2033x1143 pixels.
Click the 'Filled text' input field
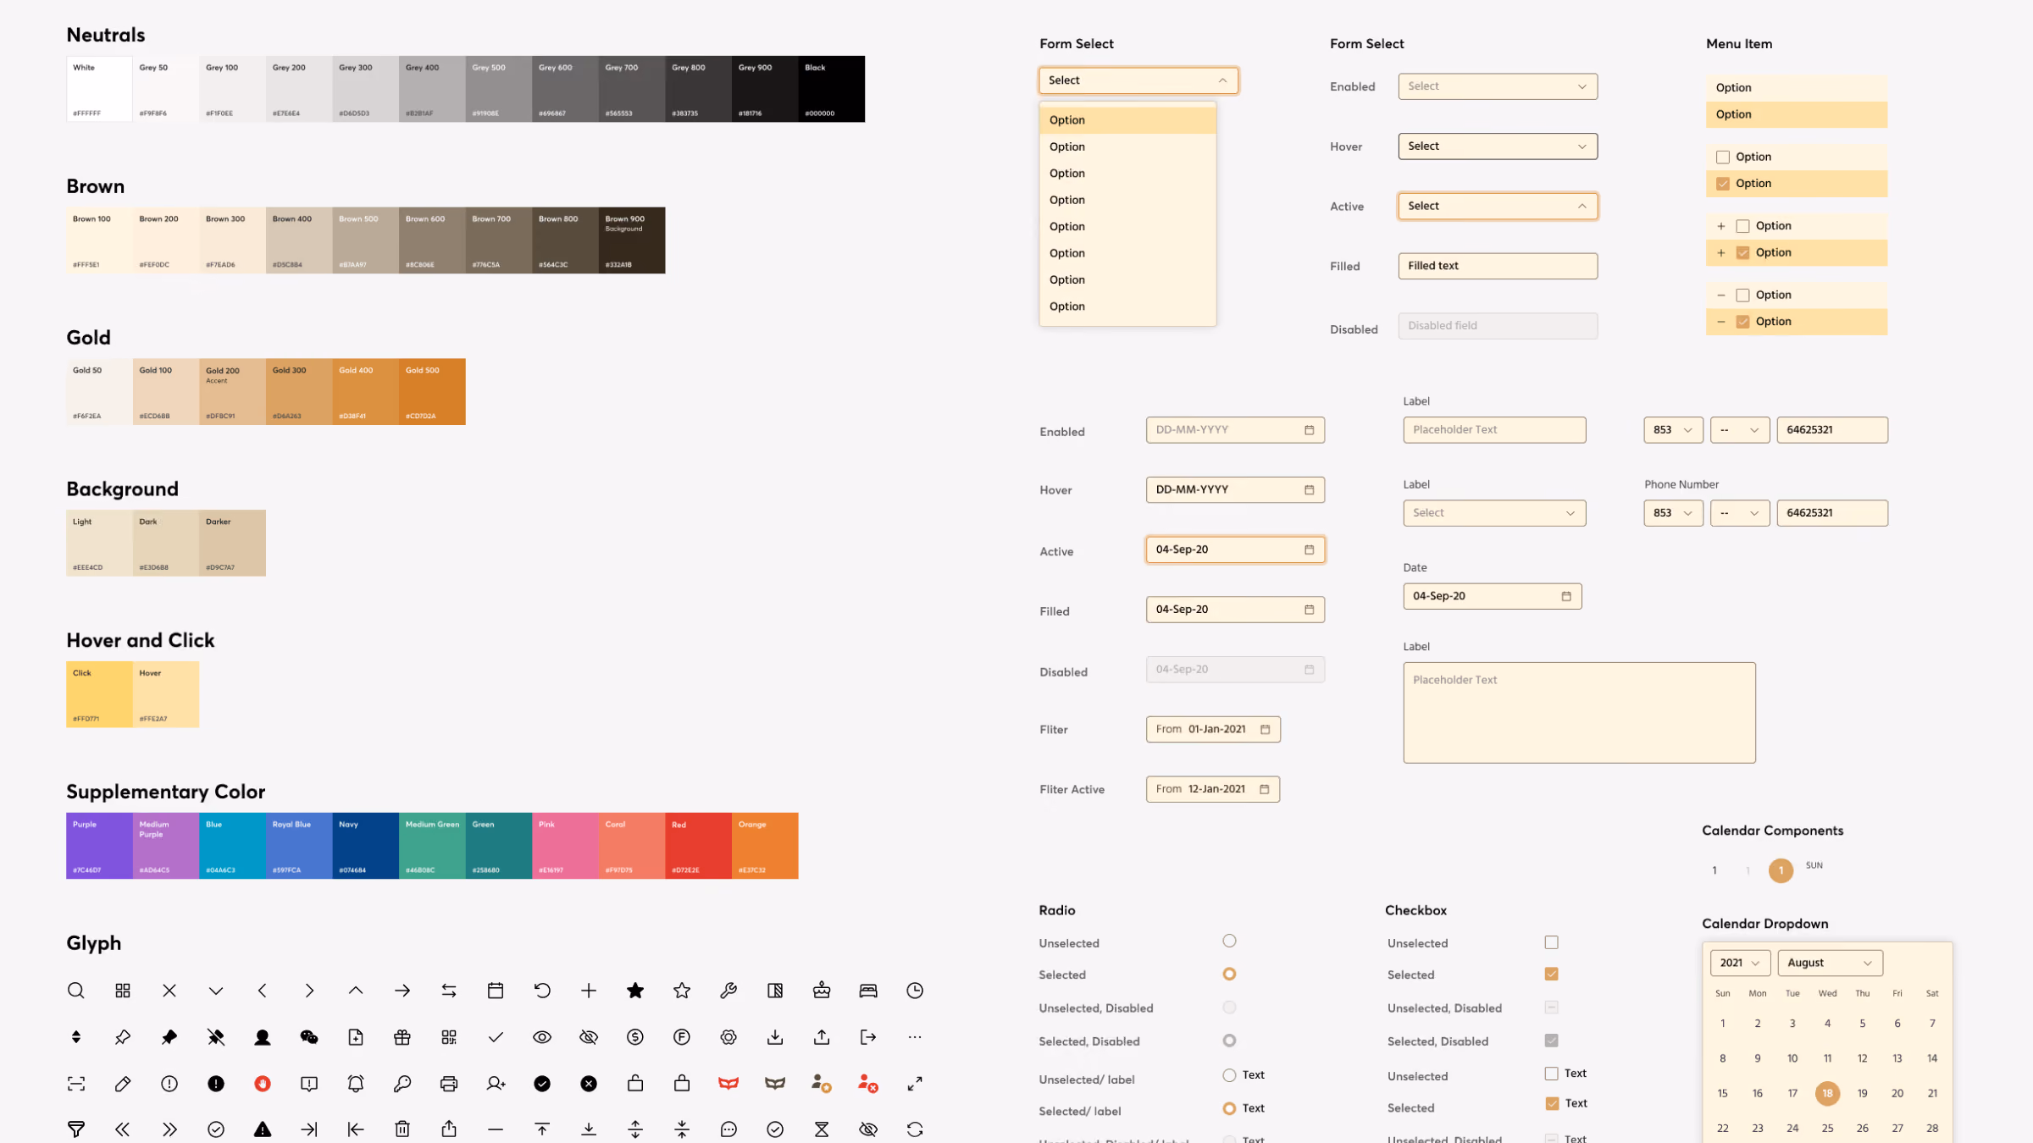pos(1498,266)
